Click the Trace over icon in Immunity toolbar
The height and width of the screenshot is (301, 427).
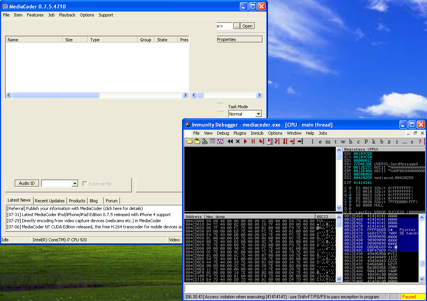(285, 142)
